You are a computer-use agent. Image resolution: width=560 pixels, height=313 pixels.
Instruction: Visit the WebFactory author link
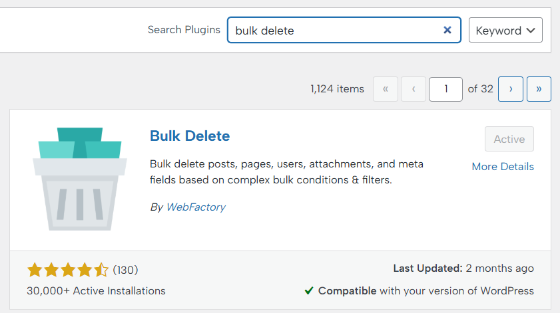(x=196, y=207)
